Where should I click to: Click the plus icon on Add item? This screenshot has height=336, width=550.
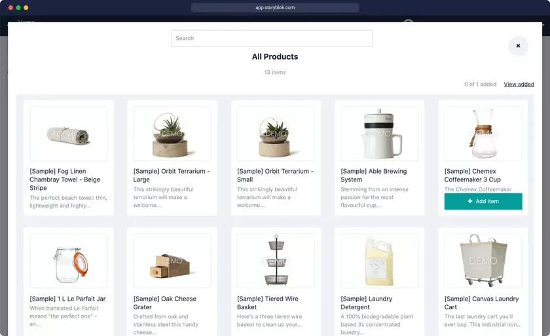470,201
